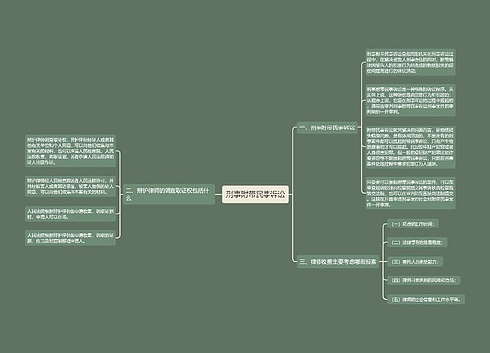Click the branch 一、刑事附带民事诉讼

[327, 127]
